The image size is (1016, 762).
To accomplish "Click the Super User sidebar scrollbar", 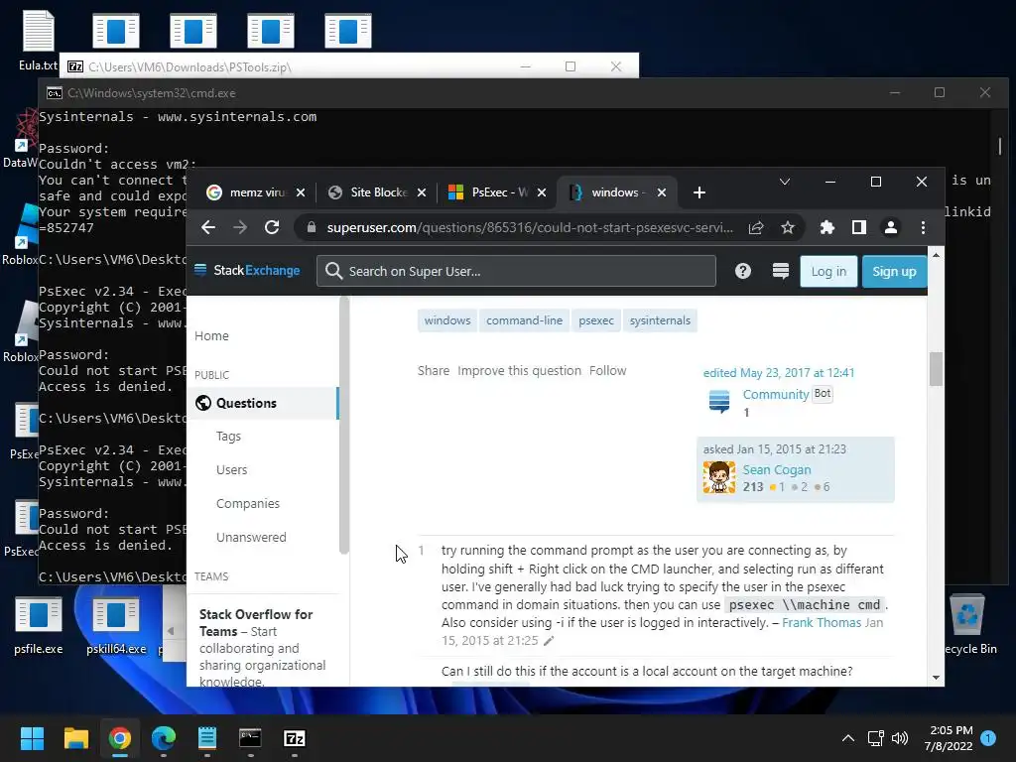I will pos(344,425).
